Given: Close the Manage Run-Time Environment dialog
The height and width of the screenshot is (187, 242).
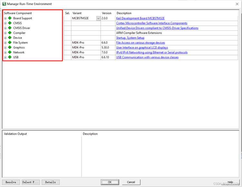Looking at the screenshot, I should (x=237, y=4).
